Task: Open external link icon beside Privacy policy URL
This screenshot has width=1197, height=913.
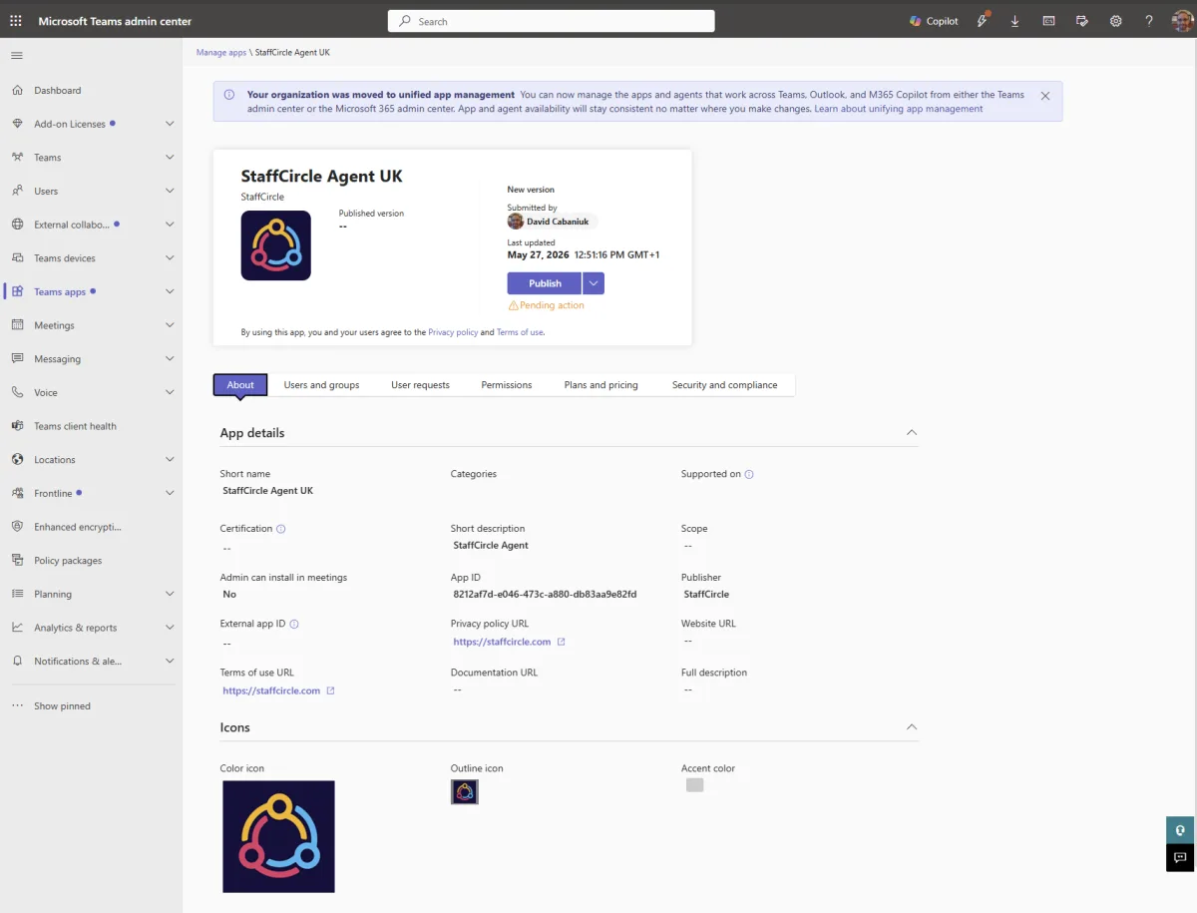Action: [561, 643]
